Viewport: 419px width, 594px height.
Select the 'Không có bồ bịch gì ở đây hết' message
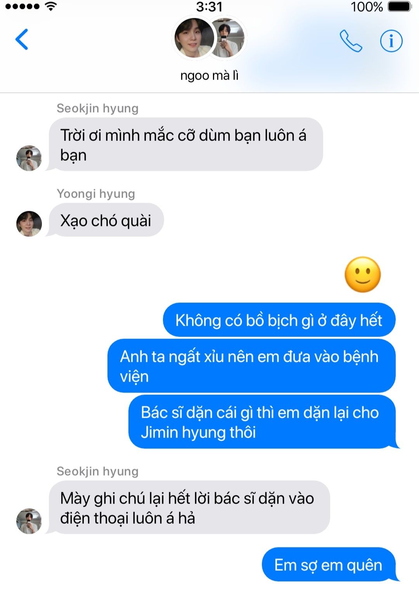coord(279,320)
